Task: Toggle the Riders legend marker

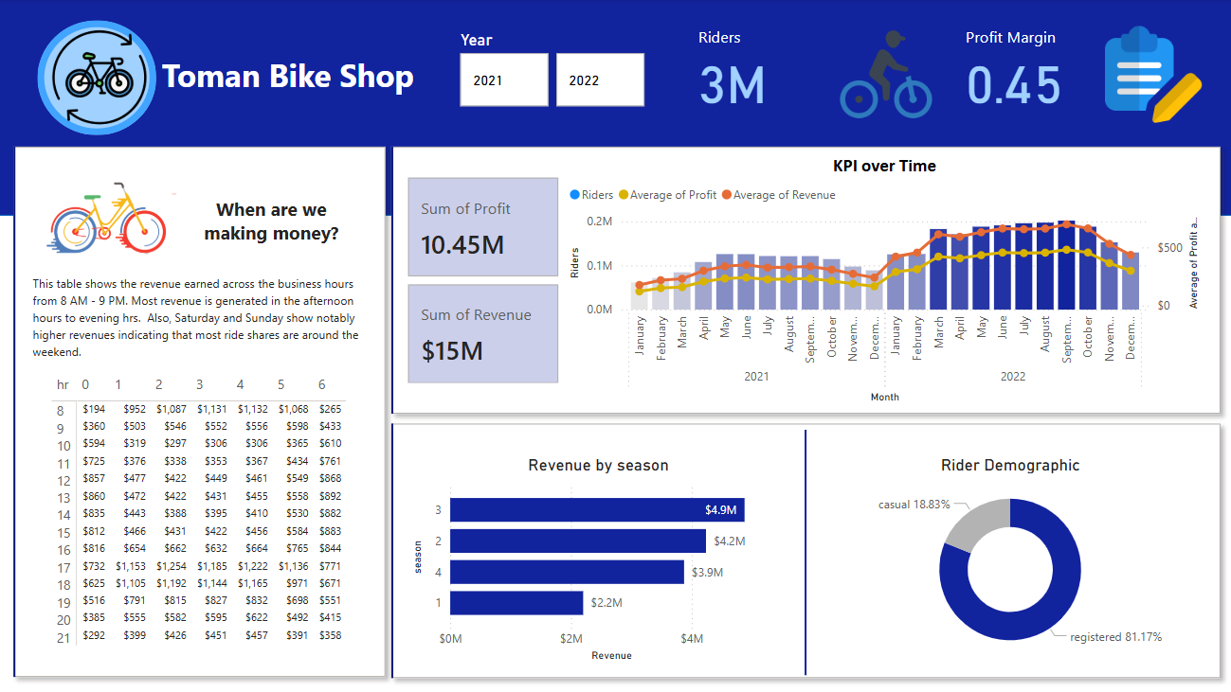Action: (x=574, y=195)
